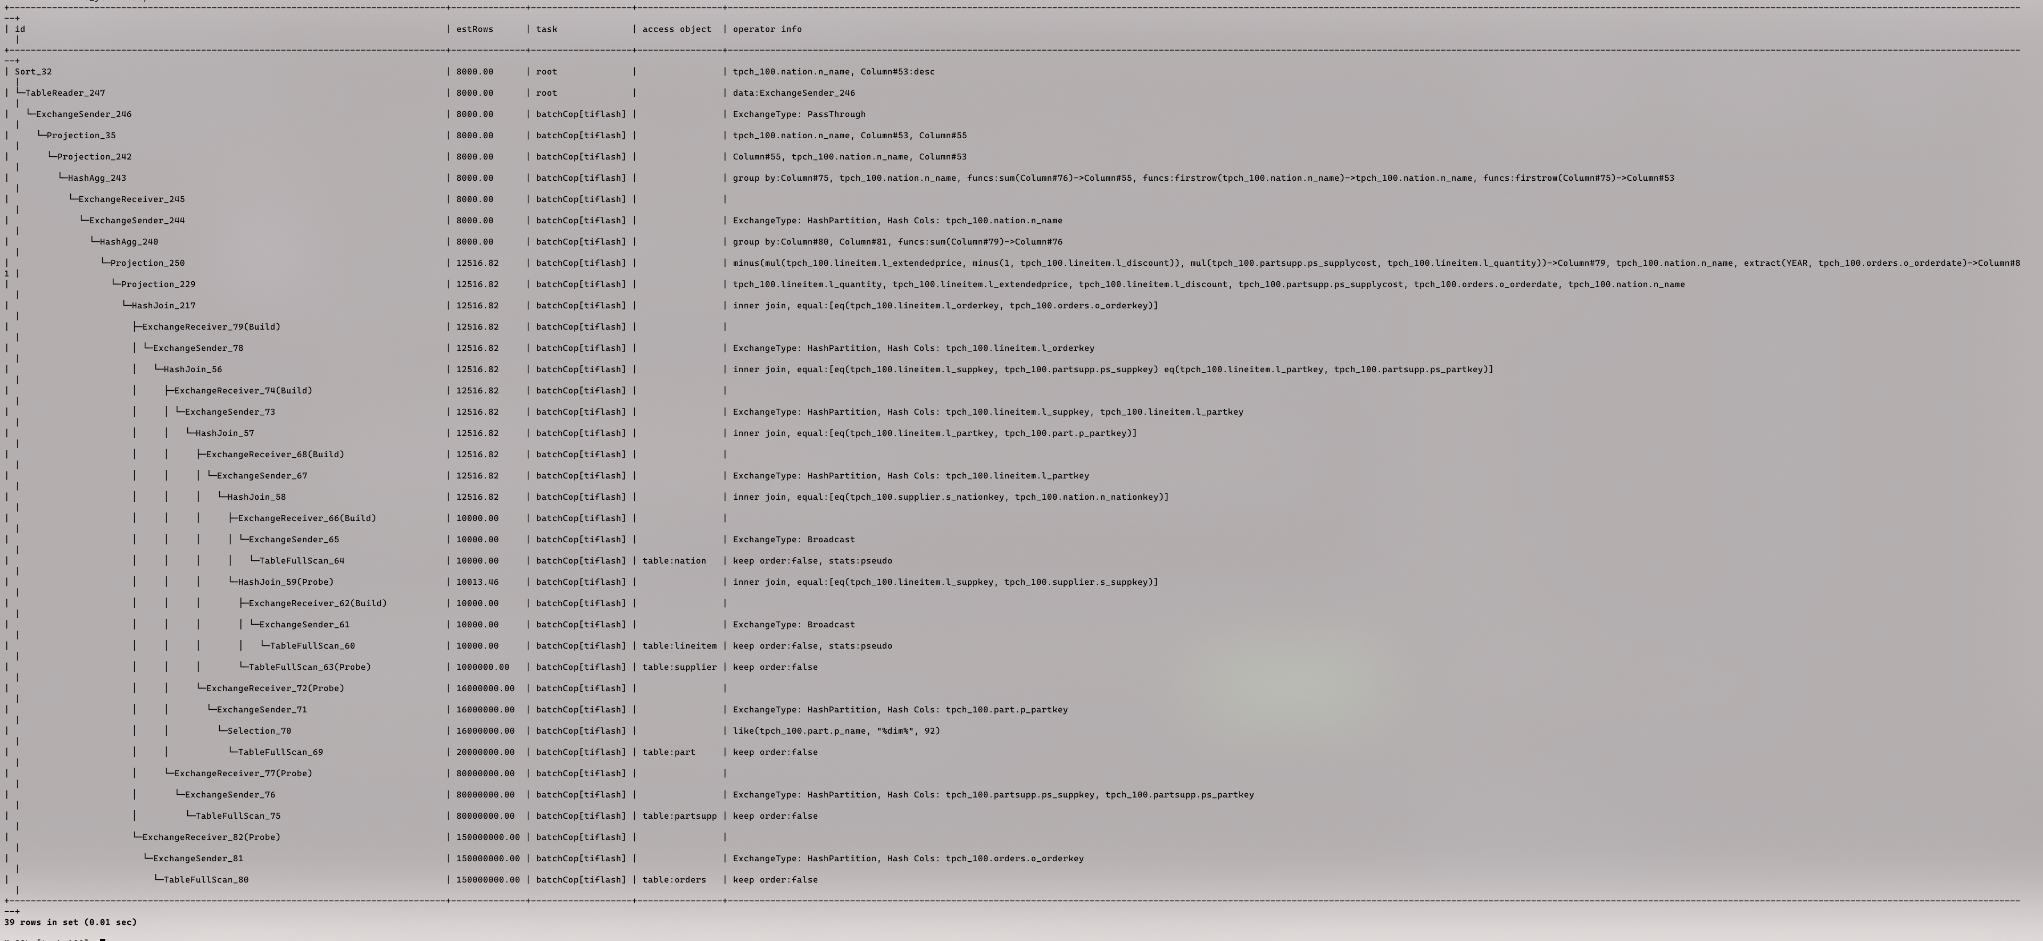Select the like "%dim%" filter text
The image size is (2043, 941).
coord(837,731)
